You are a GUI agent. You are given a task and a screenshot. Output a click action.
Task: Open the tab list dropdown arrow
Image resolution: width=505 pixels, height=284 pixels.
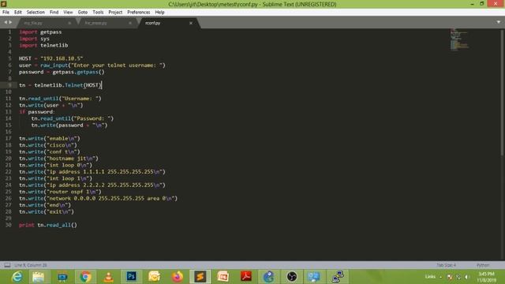point(499,22)
